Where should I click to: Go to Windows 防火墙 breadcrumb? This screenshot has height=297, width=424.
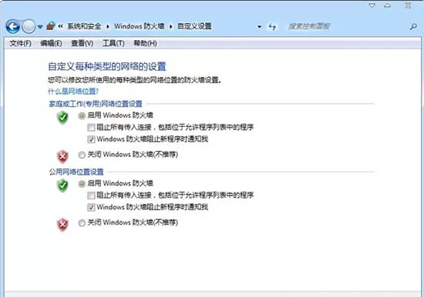click(140, 26)
